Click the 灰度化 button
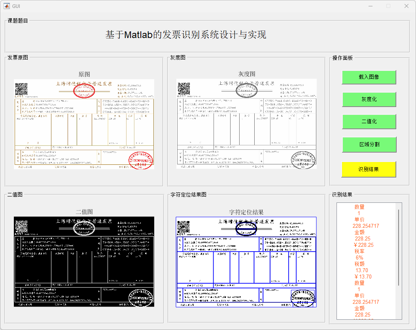Screen dimensions: 416x330 click(369, 99)
